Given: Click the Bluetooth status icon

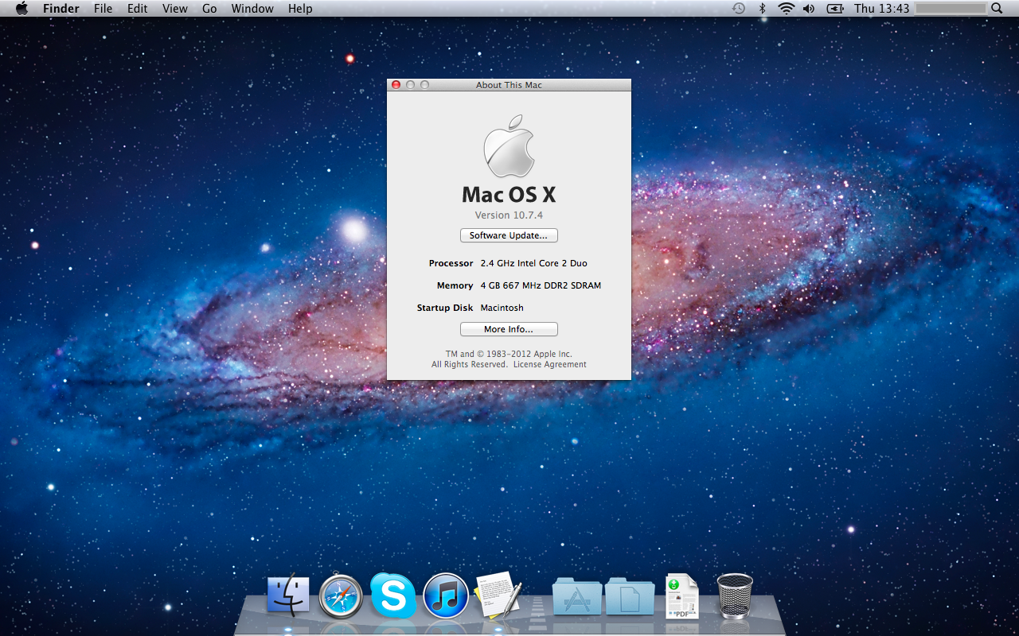Looking at the screenshot, I should (x=762, y=9).
